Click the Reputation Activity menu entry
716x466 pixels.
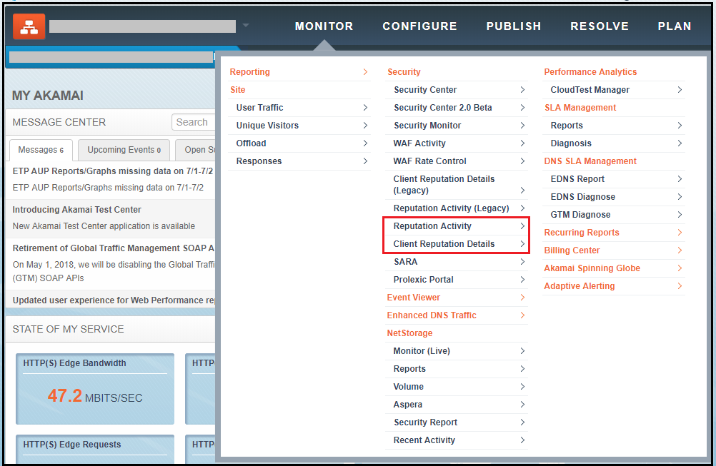point(432,226)
